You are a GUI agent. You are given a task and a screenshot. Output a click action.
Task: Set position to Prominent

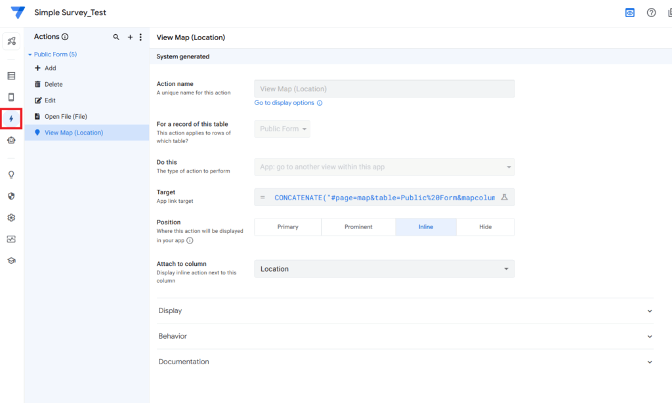click(358, 227)
